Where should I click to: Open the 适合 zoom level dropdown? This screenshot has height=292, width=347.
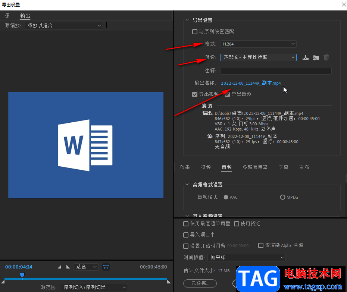click(86, 267)
